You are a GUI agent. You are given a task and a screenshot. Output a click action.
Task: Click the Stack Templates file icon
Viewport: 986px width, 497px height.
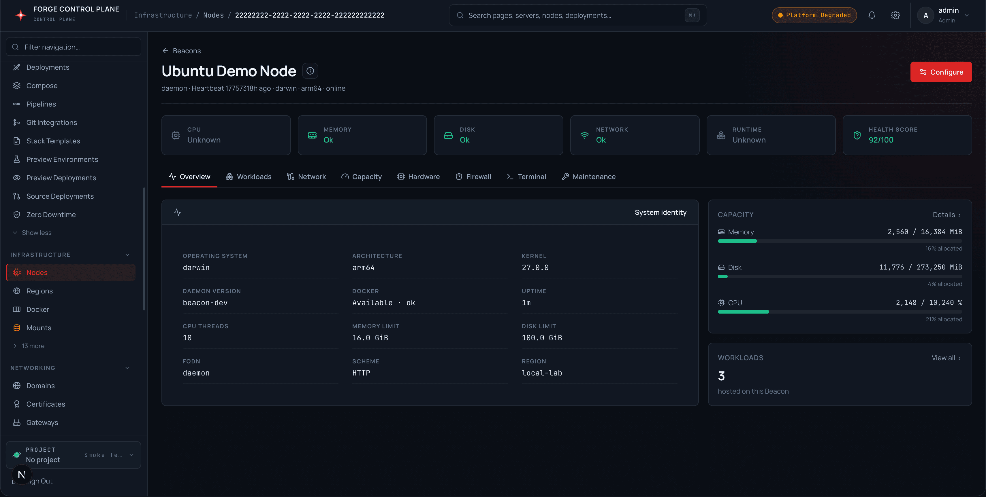(16, 141)
